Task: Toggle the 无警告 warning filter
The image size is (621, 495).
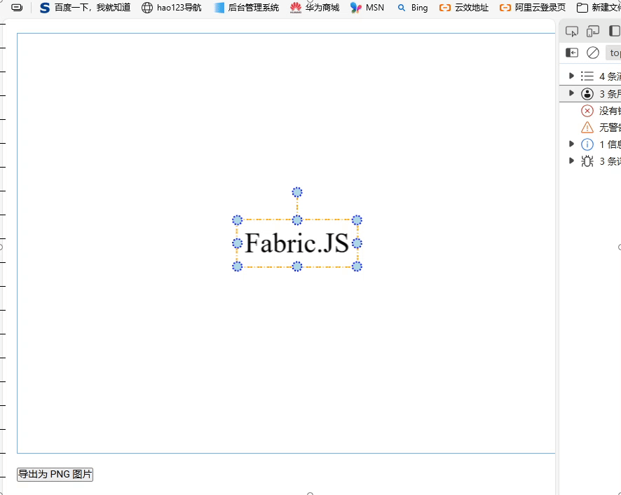Action: 587,127
